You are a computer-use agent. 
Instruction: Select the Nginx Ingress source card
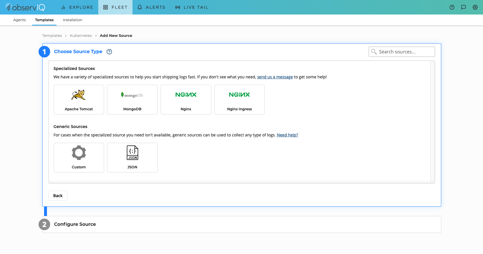coord(239,100)
